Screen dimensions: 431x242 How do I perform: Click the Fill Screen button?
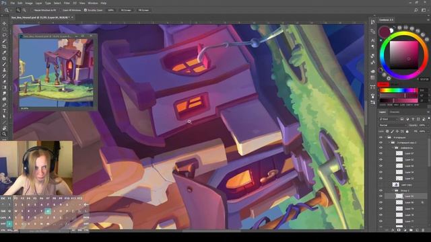143,10
